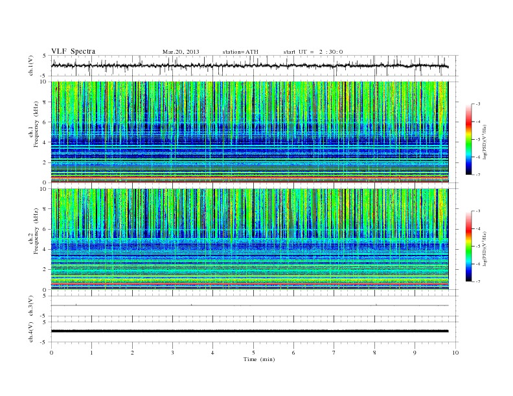This screenshot has height=396, width=513.
Task: Click the "2" minute tick label on the time axis
Action: click(x=132, y=353)
